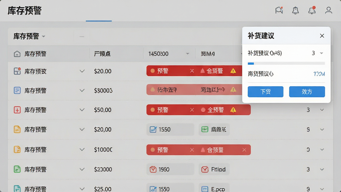The image size is (341, 192).
Task: Click the red check icon in Ftlipd chip
Action: 205,169
